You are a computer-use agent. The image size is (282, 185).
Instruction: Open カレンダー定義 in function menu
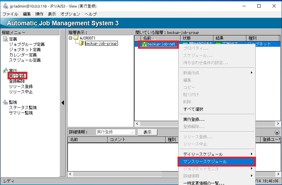click(23, 55)
